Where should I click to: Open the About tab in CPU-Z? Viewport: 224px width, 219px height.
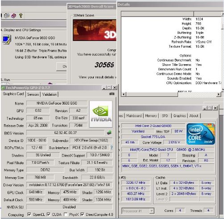[x=194, y=116]
